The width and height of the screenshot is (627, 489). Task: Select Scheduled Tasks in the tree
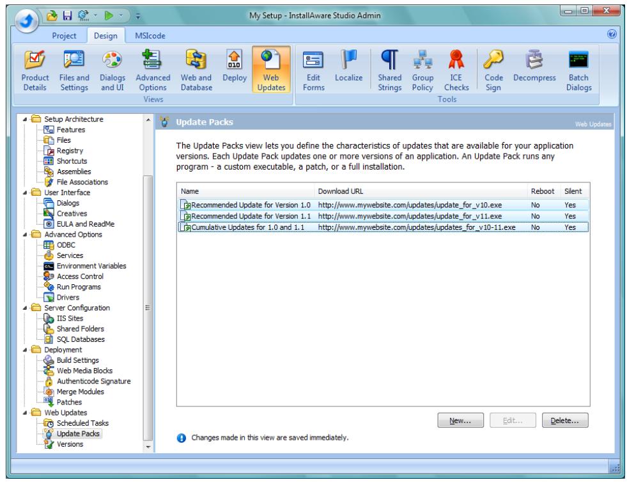point(82,423)
